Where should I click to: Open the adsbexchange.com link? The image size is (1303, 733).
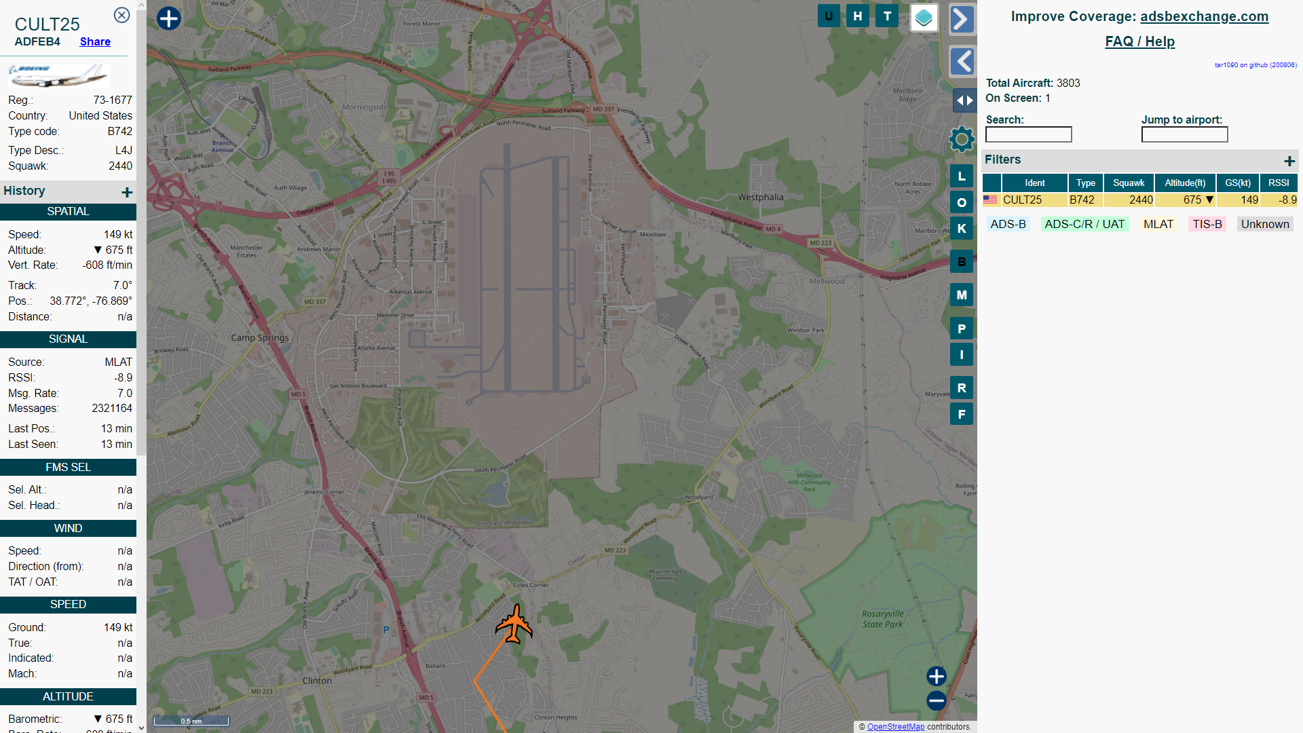point(1204,16)
